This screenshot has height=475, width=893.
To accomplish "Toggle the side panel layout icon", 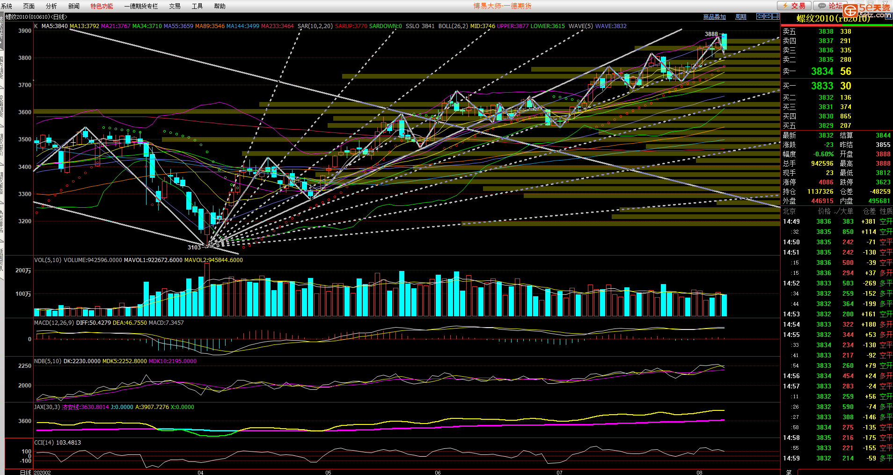I will pos(776,16).
